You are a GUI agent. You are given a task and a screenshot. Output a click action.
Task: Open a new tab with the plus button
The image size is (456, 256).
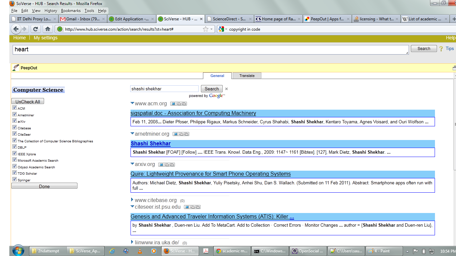point(454,19)
